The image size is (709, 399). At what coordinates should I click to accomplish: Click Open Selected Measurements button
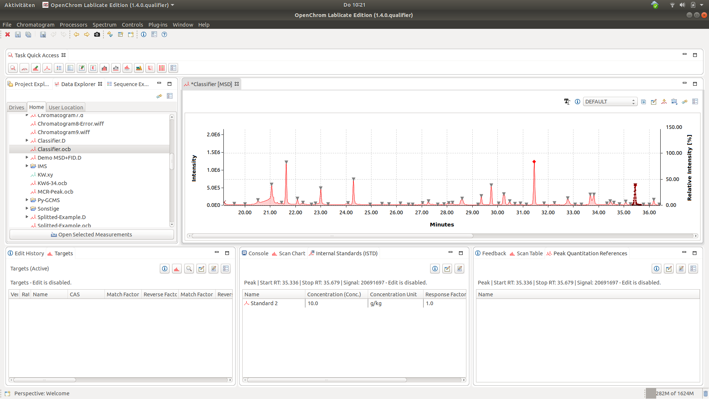(x=92, y=235)
